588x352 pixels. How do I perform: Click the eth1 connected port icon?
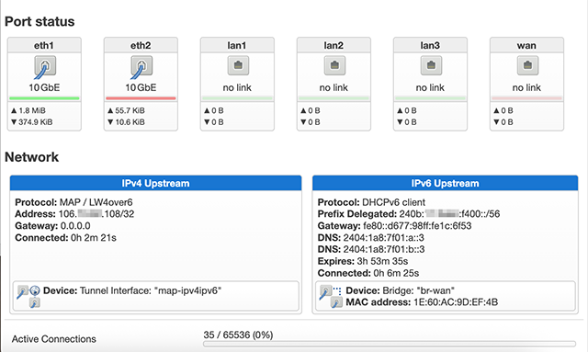click(45, 67)
